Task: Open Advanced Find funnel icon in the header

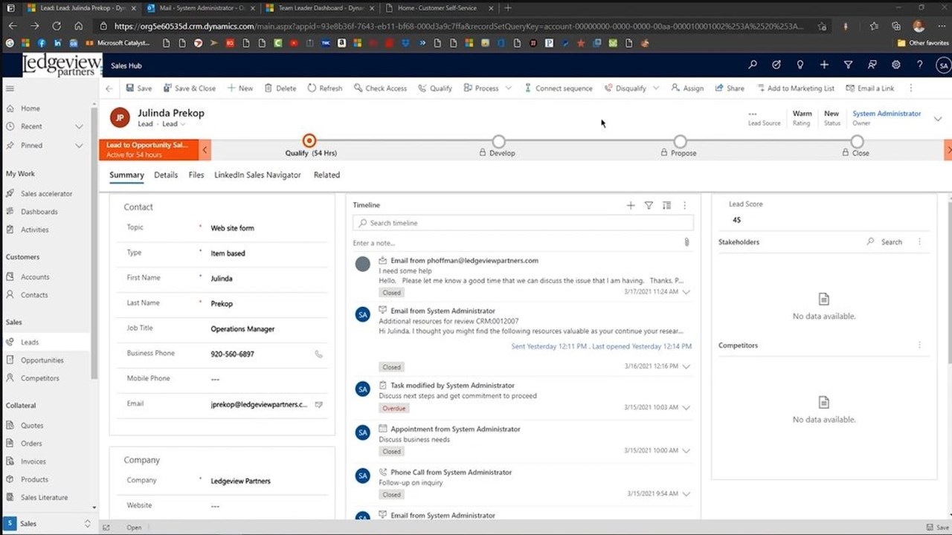Action: (x=848, y=65)
